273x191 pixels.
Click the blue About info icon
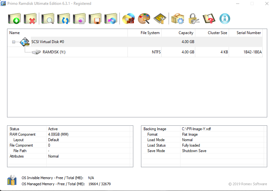point(225,19)
